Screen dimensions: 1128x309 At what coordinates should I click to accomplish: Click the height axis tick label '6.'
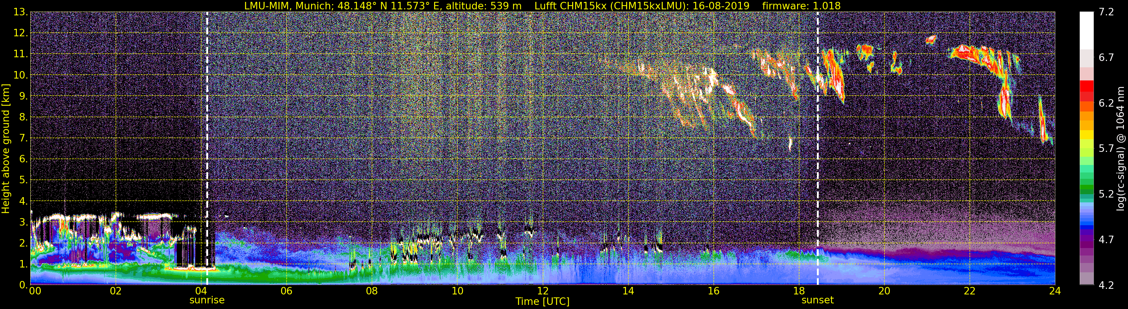[23, 159]
